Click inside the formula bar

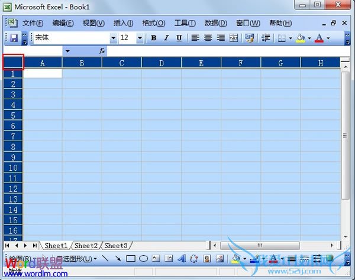tap(228, 51)
